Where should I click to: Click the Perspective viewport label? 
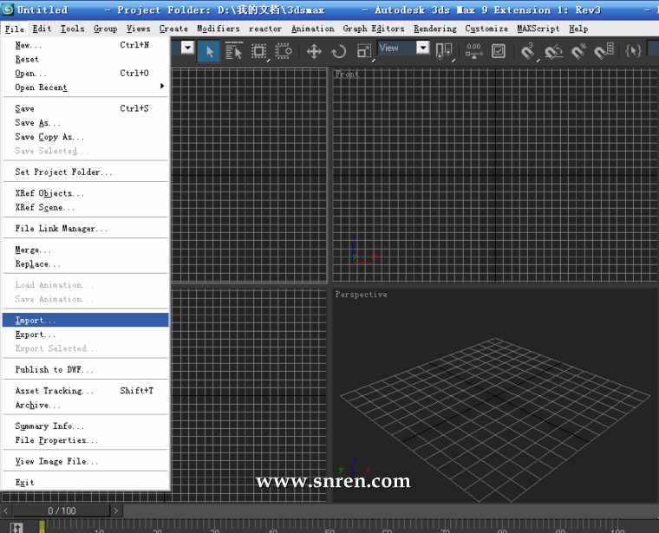[361, 295]
